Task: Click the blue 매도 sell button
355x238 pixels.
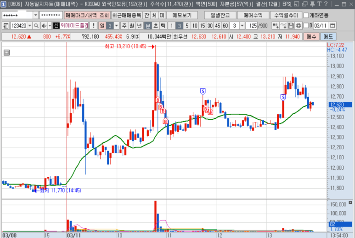Action: 328,36
